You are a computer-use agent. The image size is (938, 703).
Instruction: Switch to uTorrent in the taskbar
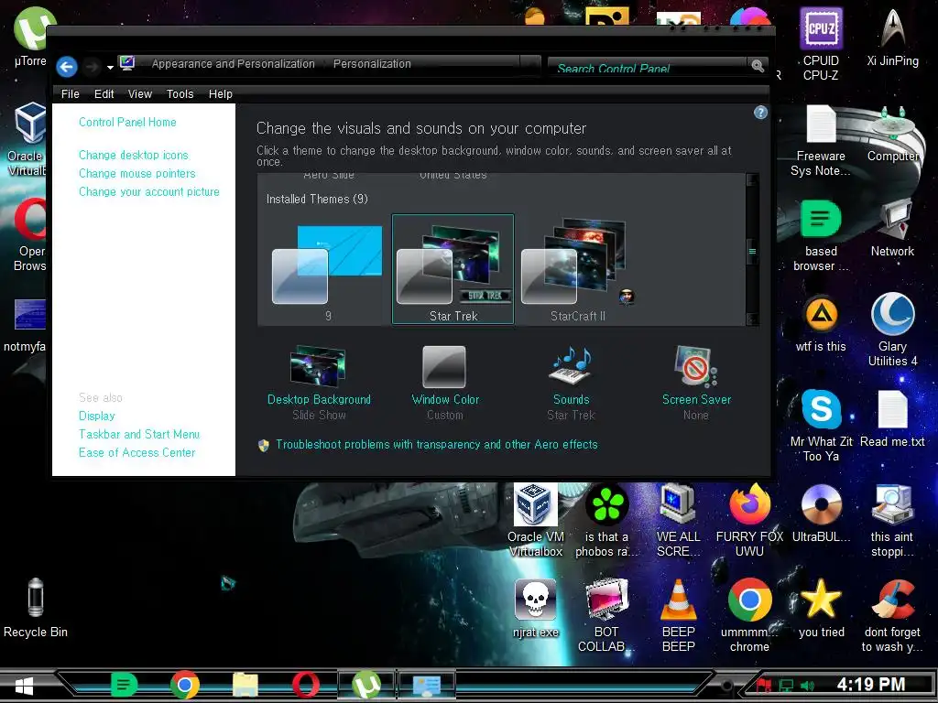tap(366, 685)
